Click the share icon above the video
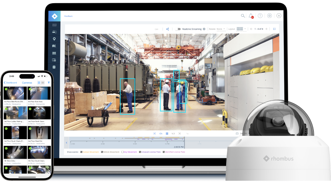This screenshot has width=331, height=182. pyautogui.click(x=168, y=29)
